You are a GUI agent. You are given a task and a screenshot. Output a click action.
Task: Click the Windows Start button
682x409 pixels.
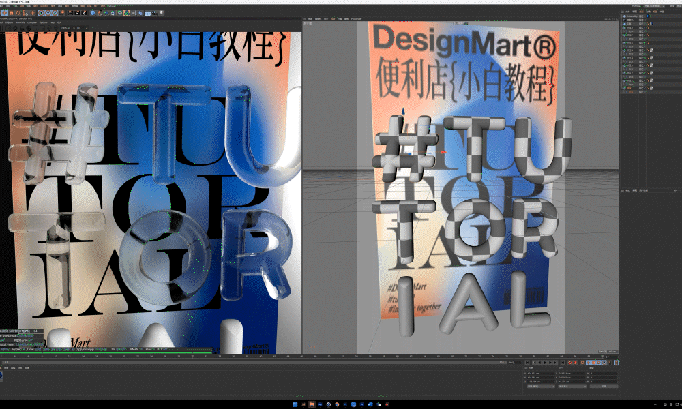point(295,404)
